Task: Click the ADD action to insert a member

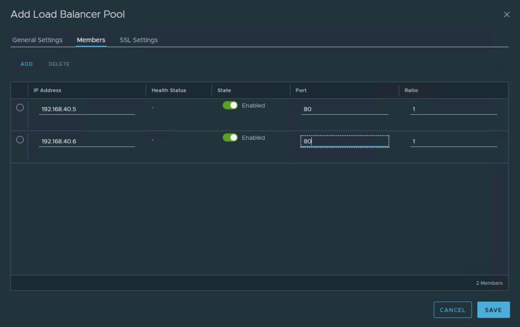Action: (x=26, y=64)
